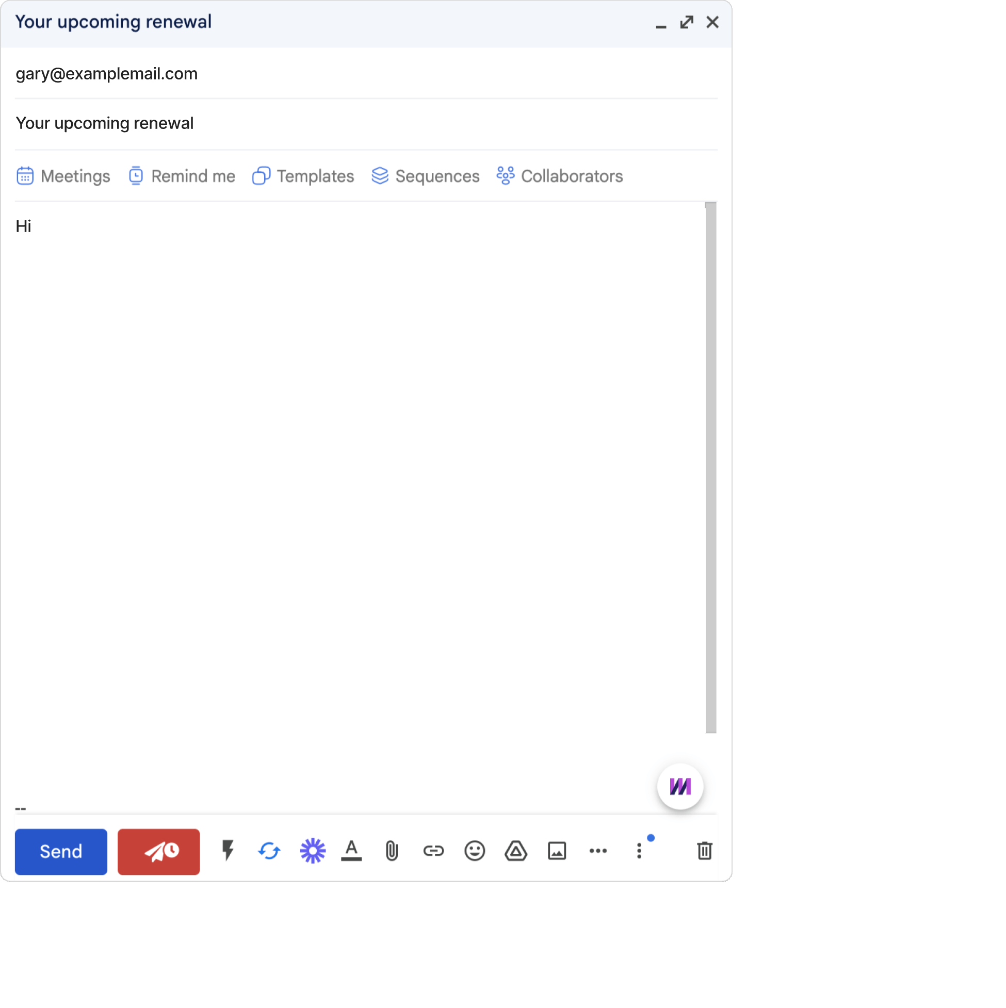Click the attachment paperclip icon
Screen dimensions: 1006x1008
391,851
